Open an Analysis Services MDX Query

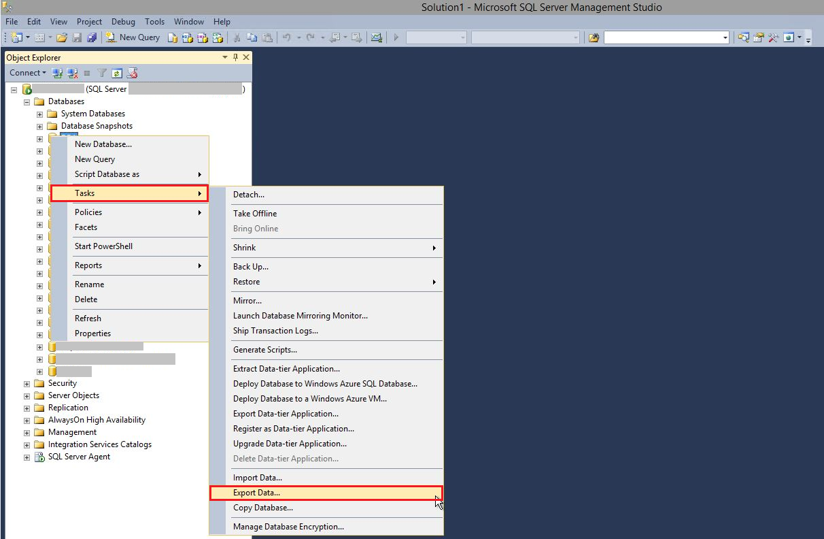click(x=187, y=37)
